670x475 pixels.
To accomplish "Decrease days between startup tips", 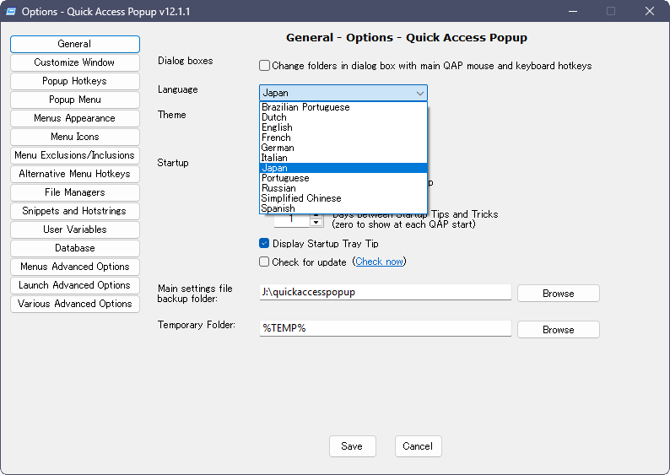I will (x=316, y=223).
